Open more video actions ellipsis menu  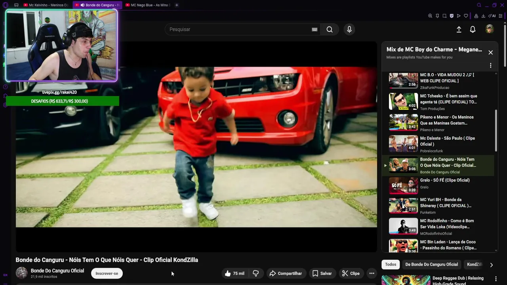click(372, 274)
